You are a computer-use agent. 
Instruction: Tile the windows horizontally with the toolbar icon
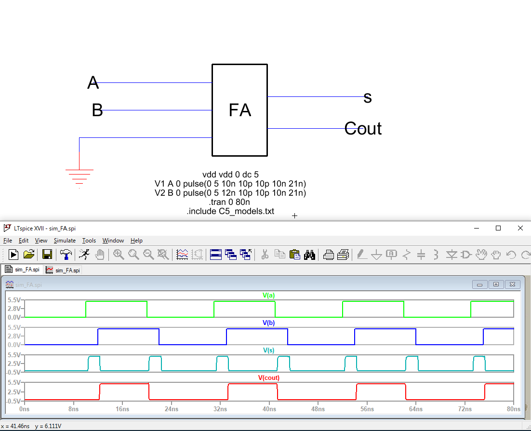(216, 255)
